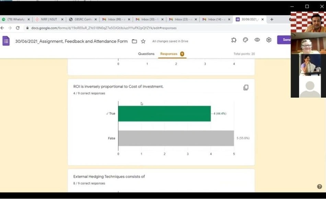Open the add-ons puzzle piece icon
Viewport: 326px width, 199px height.
pos(234,40)
